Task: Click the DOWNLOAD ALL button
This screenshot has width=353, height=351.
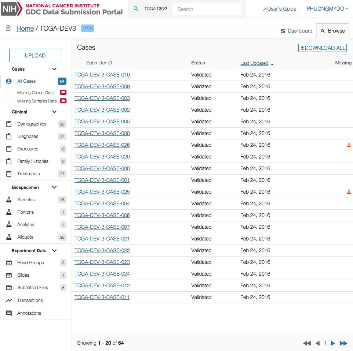Action: click(x=322, y=48)
